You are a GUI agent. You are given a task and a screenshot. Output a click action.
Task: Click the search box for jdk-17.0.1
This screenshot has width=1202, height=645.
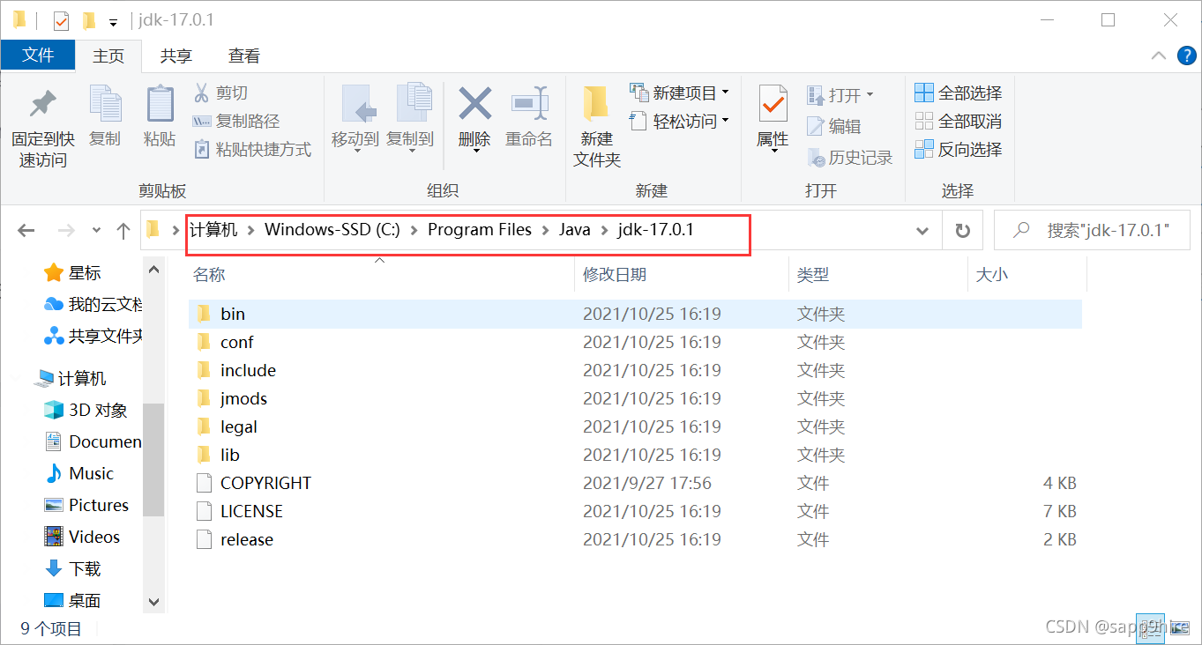click(1091, 231)
